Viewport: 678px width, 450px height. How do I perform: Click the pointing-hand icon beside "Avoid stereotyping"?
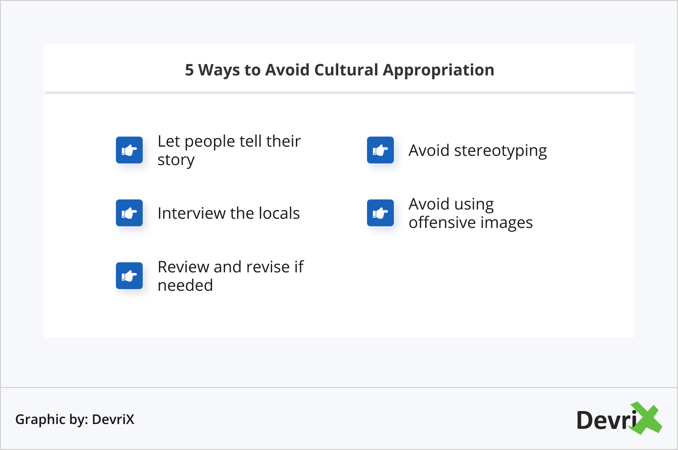[380, 150]
